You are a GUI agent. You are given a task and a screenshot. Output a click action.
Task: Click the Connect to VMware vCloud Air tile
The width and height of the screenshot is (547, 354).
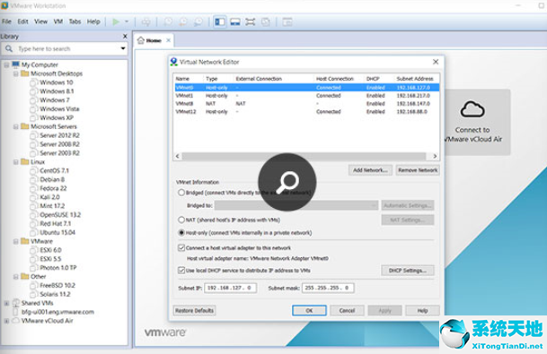pos(477,122)
